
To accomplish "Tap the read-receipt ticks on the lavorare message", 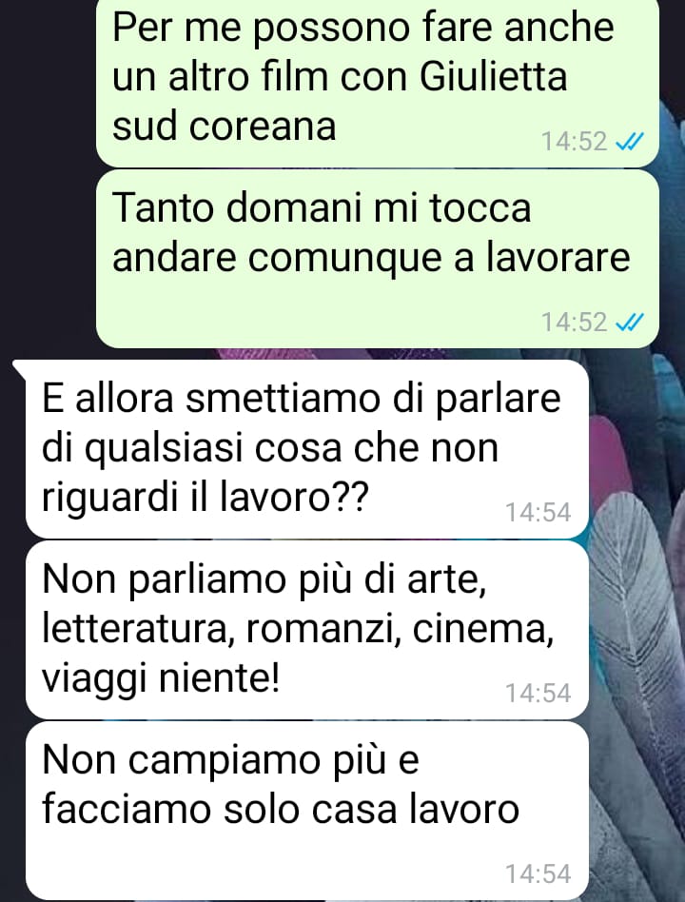I will pyautogui.click(x=629, y=323).
